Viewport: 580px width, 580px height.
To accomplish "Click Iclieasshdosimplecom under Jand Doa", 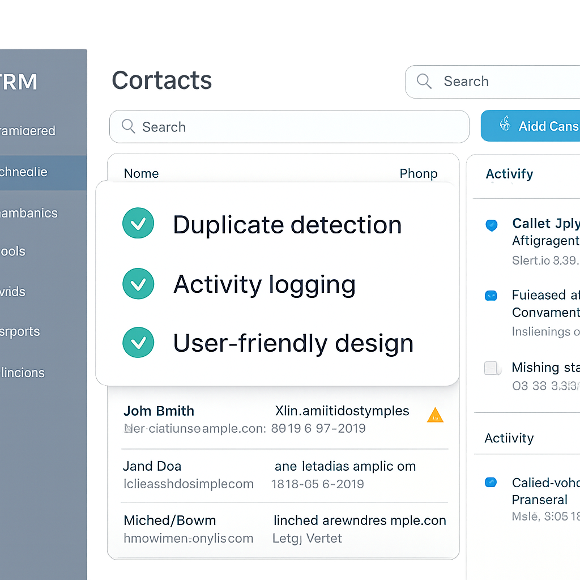I will 189,484.
